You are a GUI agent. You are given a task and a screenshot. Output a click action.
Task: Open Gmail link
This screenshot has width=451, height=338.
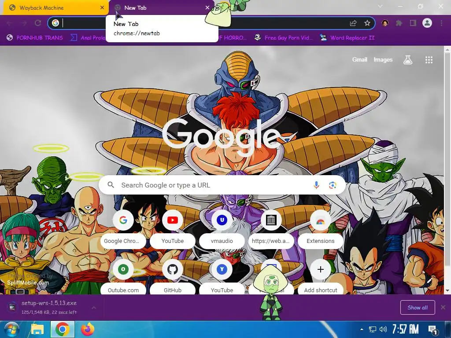pyautogui.click(x=359, y=59)
